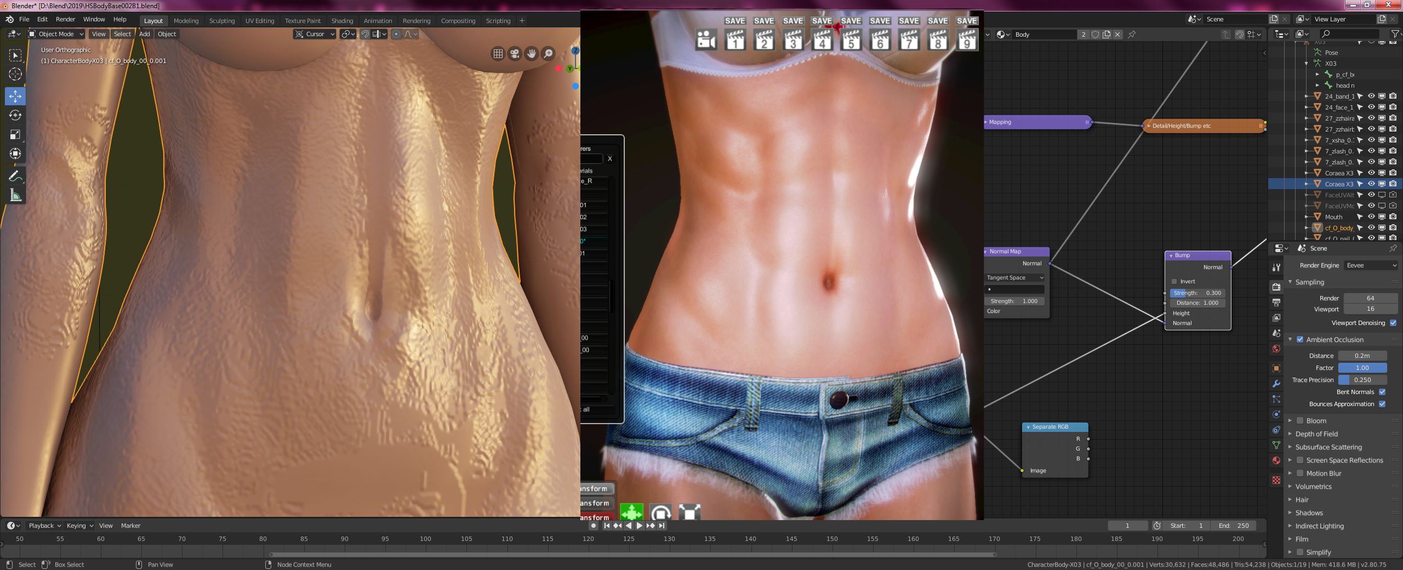Toggle Ambient Occlusion checkbox

(1300, 339)
